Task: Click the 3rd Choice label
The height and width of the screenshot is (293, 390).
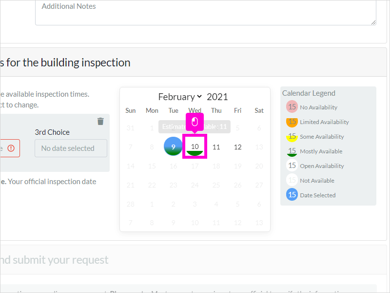Action: (52, 132)
